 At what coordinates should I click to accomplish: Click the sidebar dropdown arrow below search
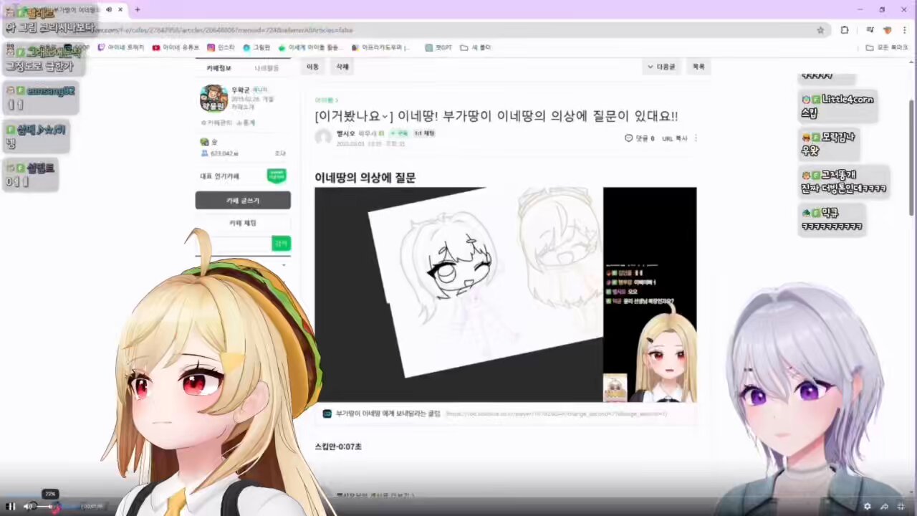pyautogui.click(x=284, y=266)
